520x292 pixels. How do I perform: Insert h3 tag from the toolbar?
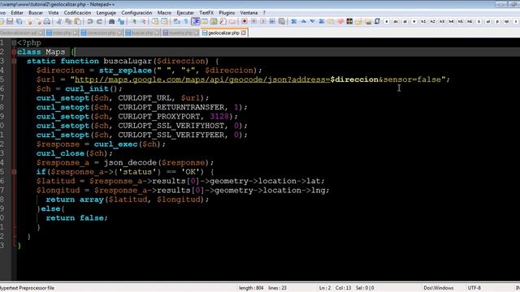click(442, 22)
